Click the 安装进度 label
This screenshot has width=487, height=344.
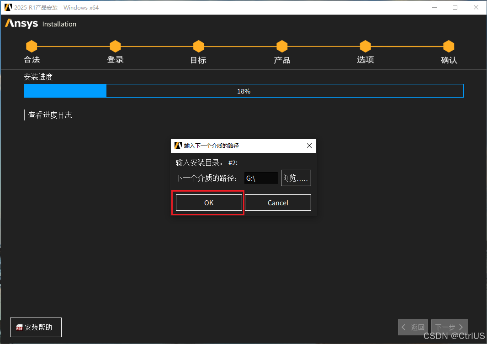[38, 77]
